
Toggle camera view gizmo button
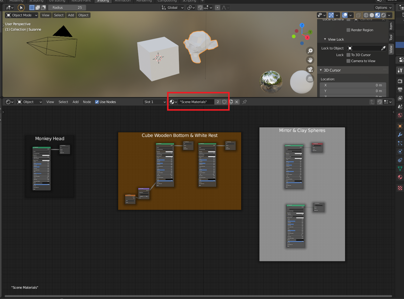310,69
